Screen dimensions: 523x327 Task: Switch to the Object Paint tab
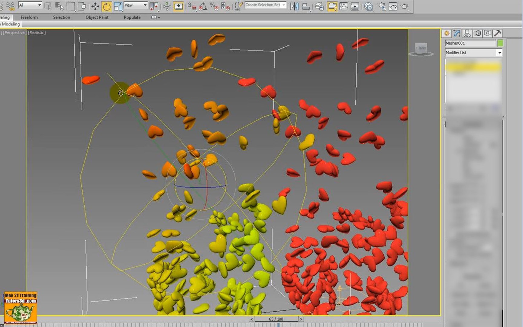tap(97, 17)
